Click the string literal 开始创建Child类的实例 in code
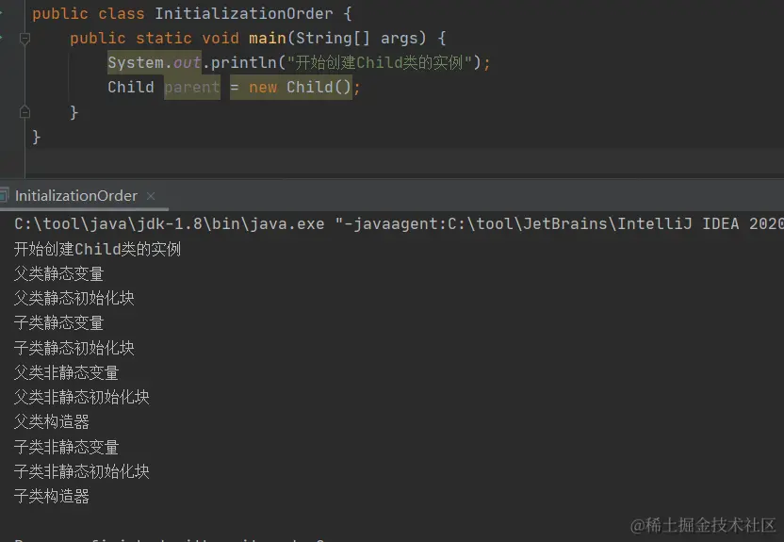 380,62
